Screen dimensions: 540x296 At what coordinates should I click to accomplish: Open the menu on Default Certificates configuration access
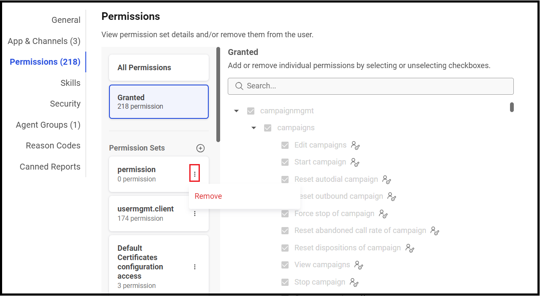tap(195, 267)
